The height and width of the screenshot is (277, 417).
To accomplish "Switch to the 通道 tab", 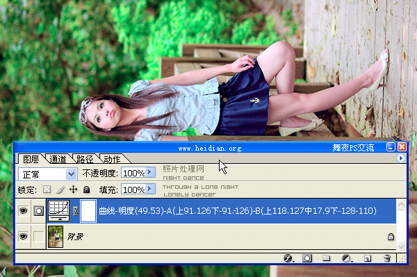I will (x=58, y=159).
